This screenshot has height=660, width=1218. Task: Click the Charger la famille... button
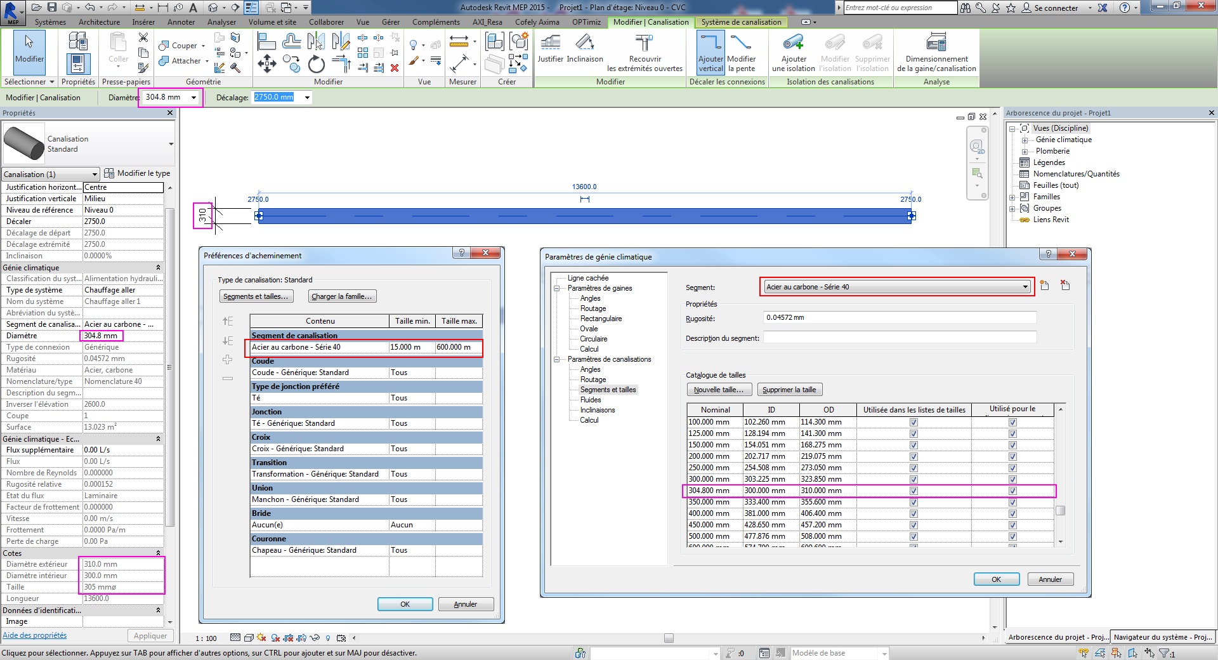(x=342, y=296)
